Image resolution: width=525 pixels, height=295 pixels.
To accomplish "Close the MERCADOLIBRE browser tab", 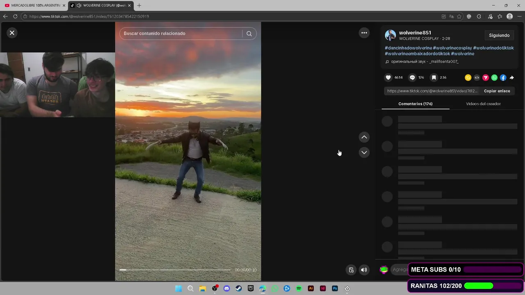I will click(64, 5).
